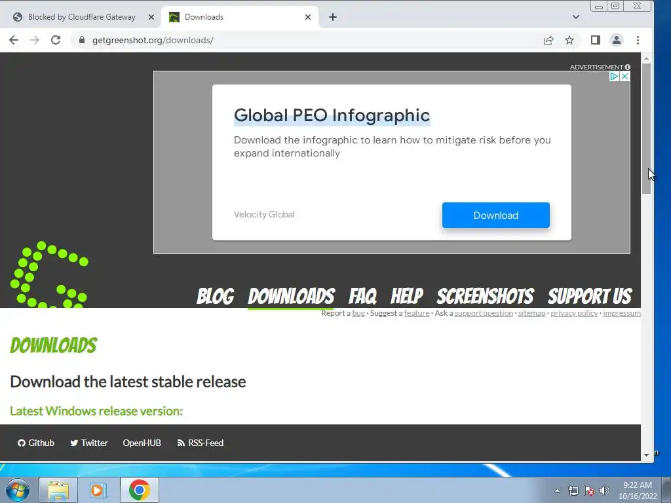Open the Help navigation item
The width and height of the screenshot is (671, 503).
[x=406, y=296]
